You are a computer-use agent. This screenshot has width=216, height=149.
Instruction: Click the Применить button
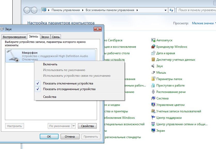coord(91,136)
